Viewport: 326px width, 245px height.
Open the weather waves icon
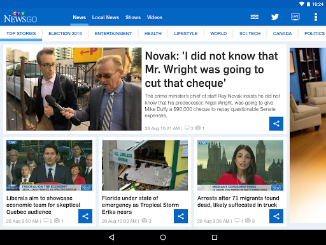coord(255,17)
